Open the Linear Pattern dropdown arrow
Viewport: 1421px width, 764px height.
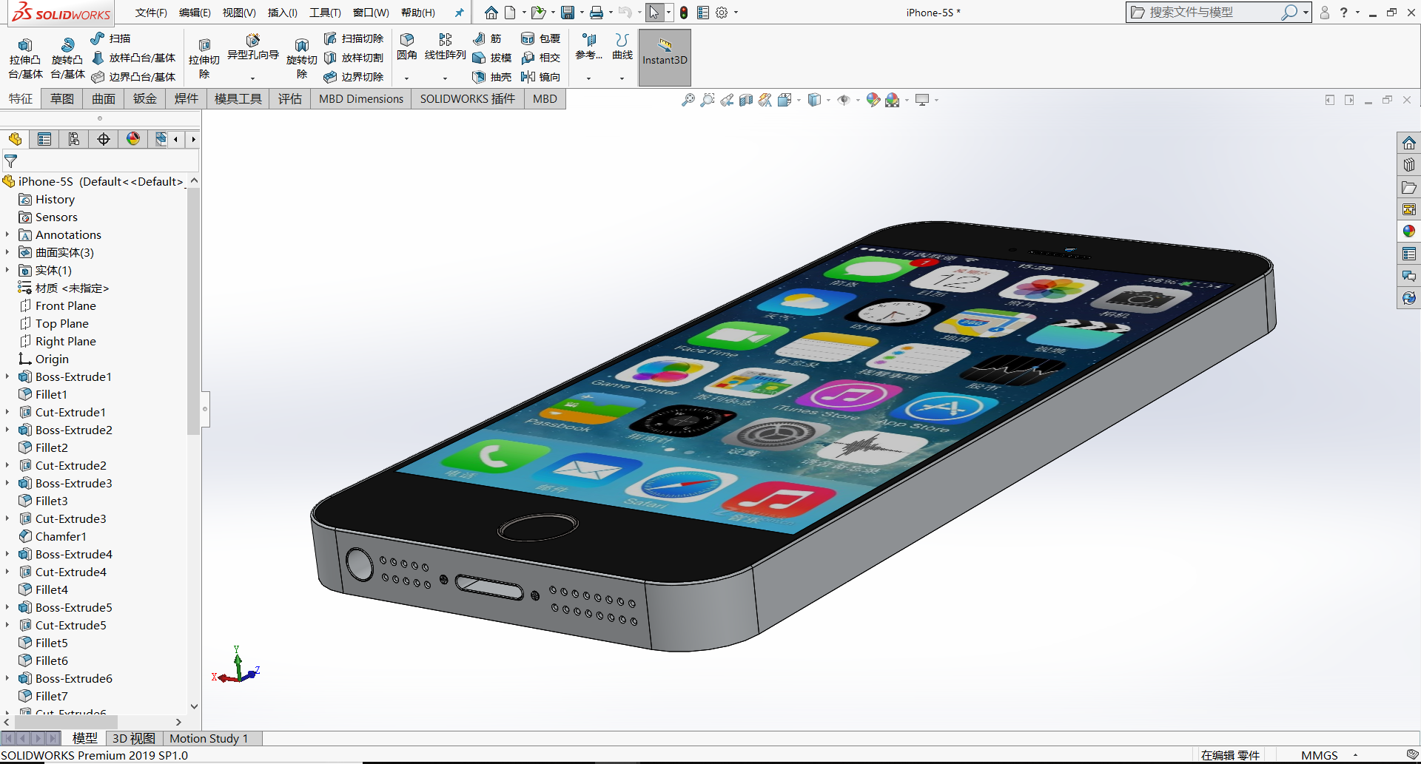click(x=445, y=78)
